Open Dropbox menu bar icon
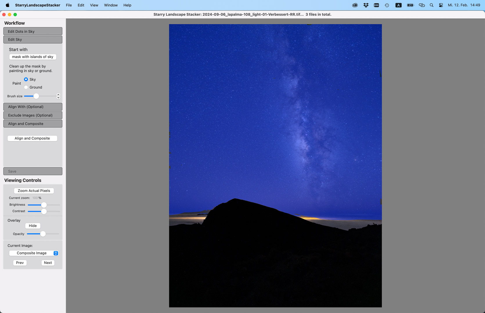Viewport: 485px width, 313px height. coord(366,5)
